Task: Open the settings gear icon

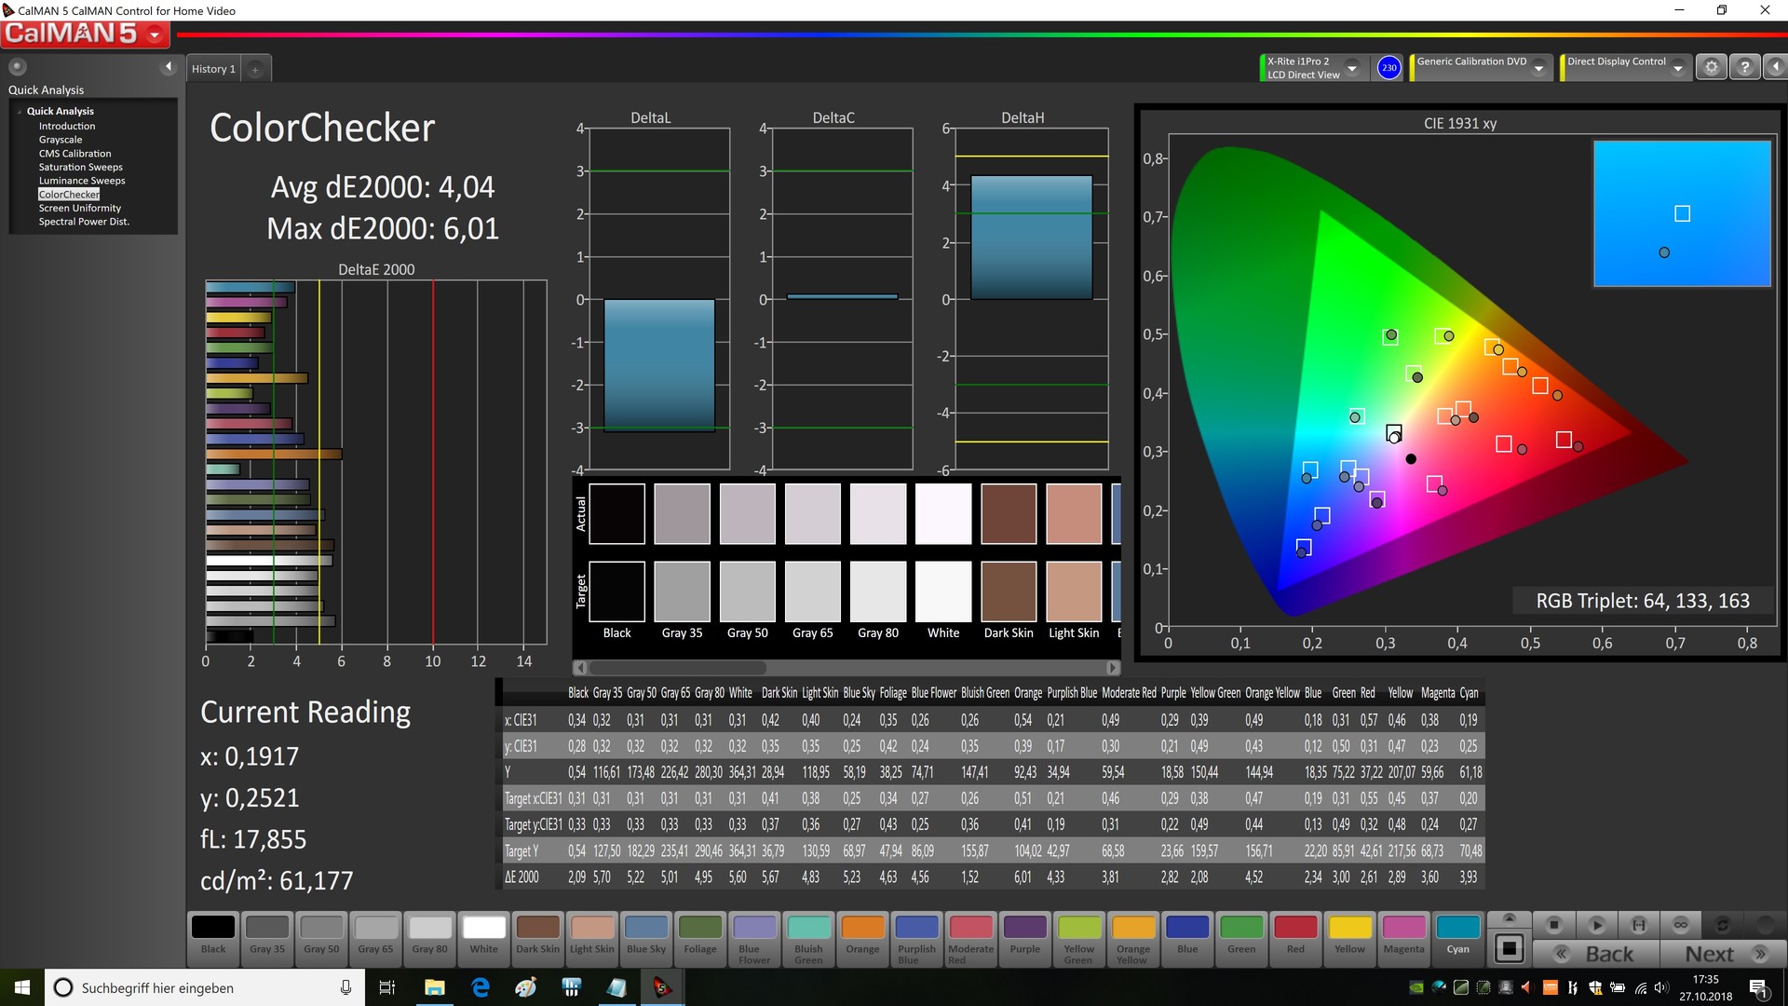Action: pos(1711,67)
